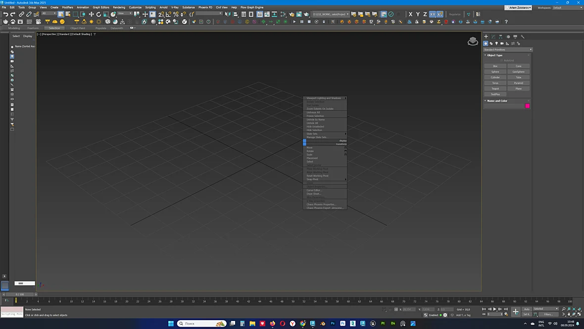Select the Lights category icon
The image size is (584, 329).
tap(496, 43)
